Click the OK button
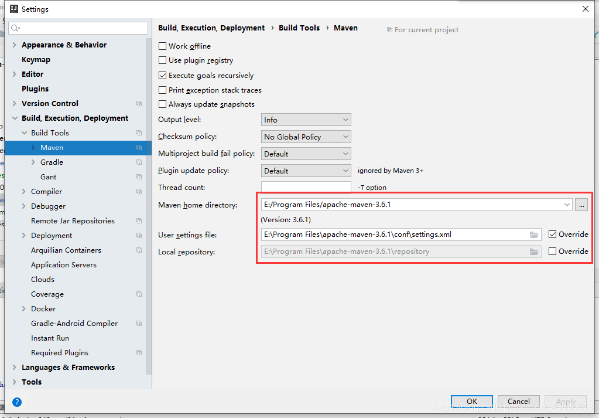Viewport: 599px width, 418px height. pos(472,401)
